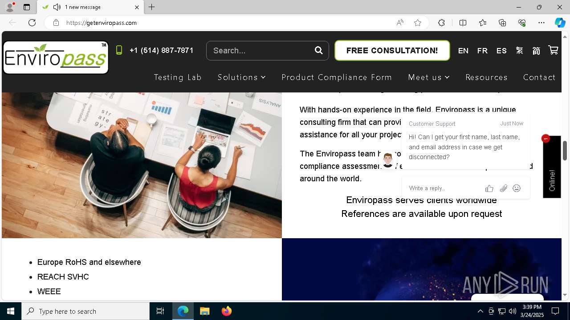
Task: Switch site language to EN
Action: click(x=463, y=51)
